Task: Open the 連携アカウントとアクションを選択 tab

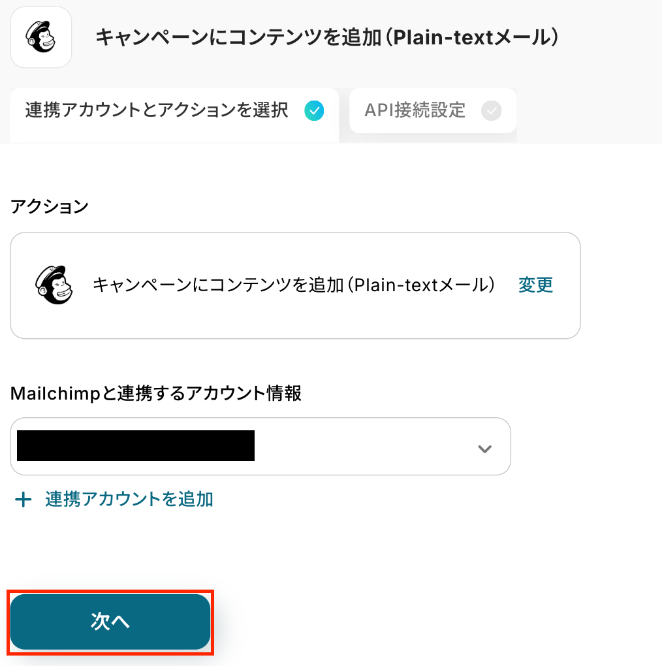Action: [x=157, y=110]
